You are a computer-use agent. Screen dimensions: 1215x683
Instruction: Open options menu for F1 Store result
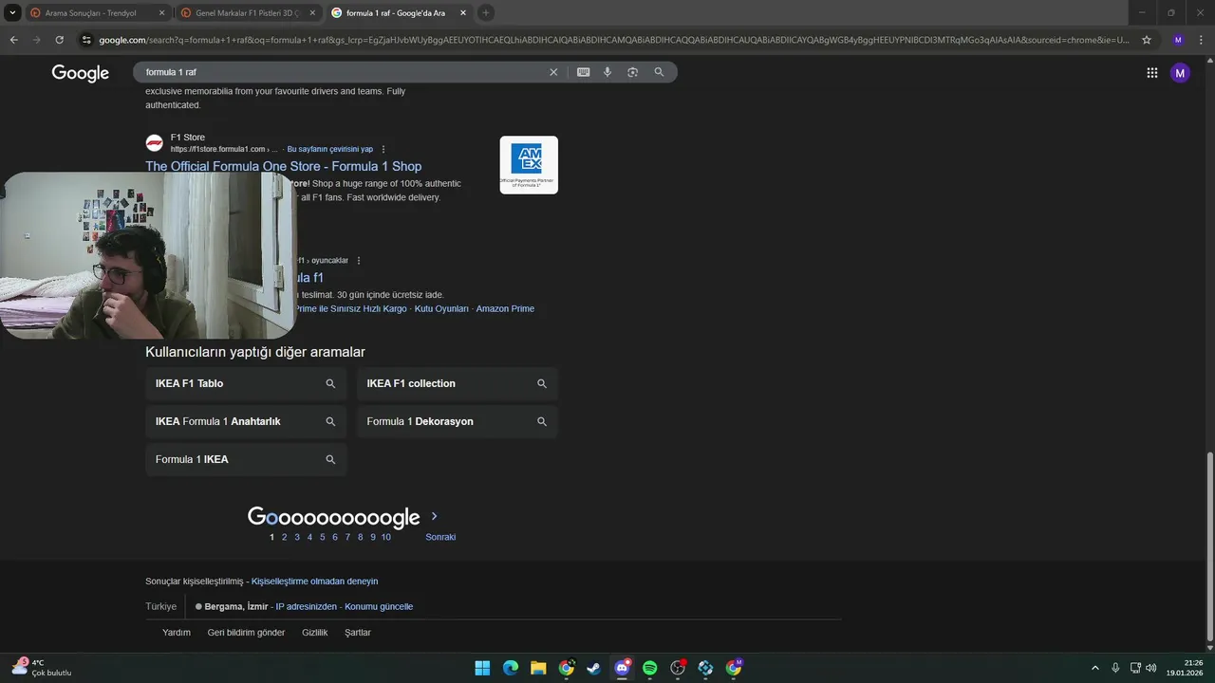point(383,149)
